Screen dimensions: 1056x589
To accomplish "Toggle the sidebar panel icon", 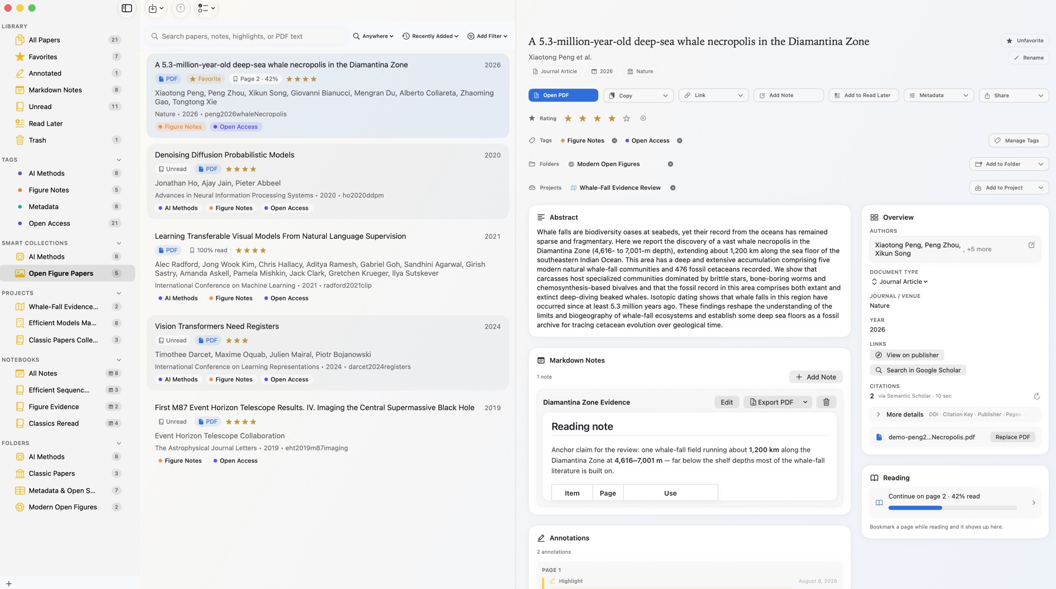I will pos(127,8).
